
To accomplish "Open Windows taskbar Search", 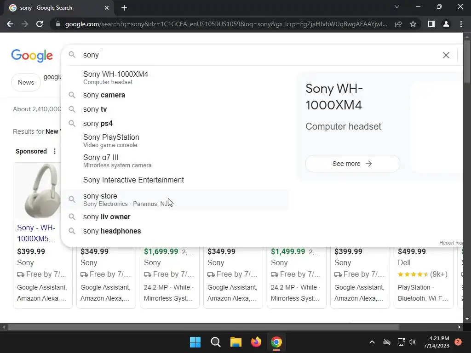I will click(x=215, y=342).
